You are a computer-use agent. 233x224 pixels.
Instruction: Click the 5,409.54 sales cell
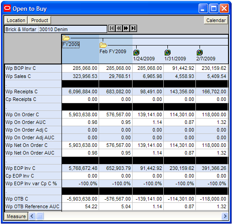pyautogui.click(x=212, y=76)
